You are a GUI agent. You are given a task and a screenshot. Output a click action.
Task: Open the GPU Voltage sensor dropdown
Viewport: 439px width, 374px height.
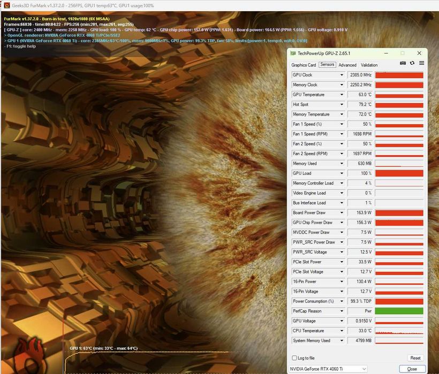(x=342, y=321)
